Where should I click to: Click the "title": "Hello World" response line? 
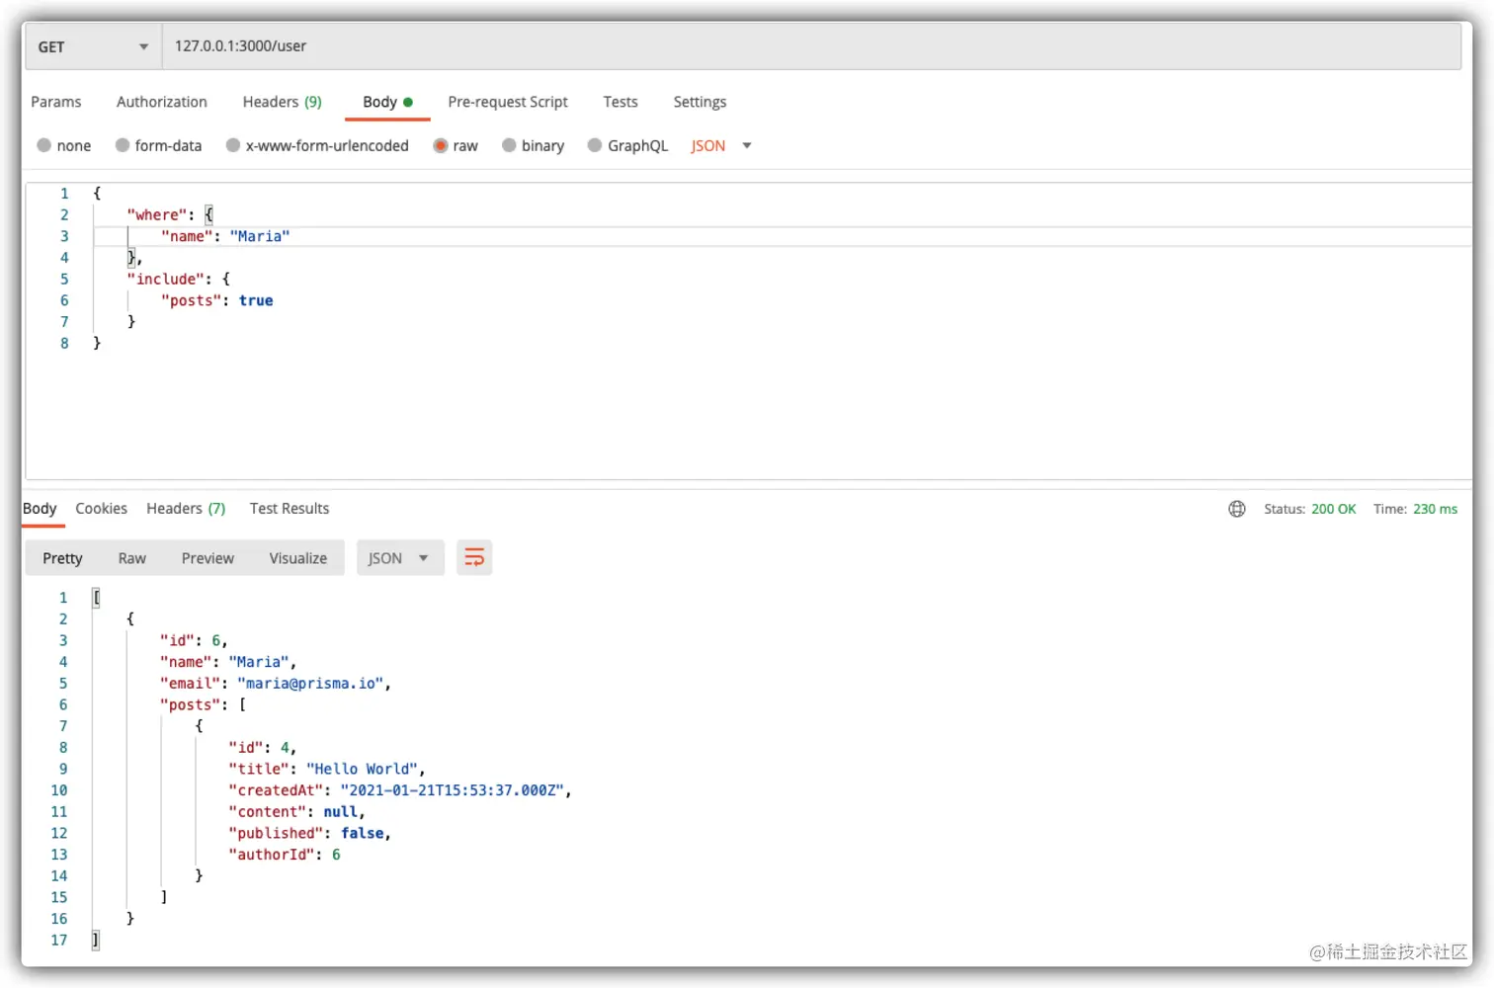[x=327, y=769]
